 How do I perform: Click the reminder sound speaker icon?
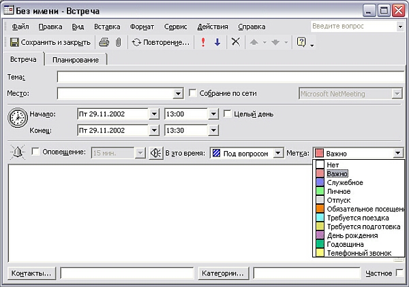pyautogui.click(x=156, y=153)
